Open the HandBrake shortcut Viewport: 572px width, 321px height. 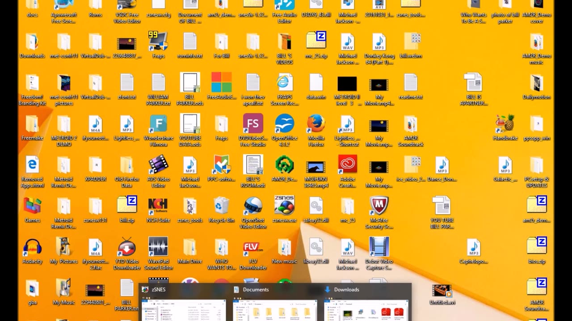point(505,124)
